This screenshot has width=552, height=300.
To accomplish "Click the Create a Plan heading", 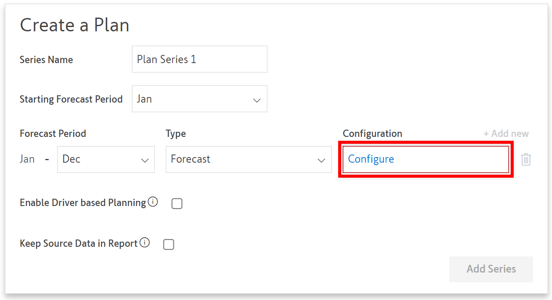I will 74,25.
